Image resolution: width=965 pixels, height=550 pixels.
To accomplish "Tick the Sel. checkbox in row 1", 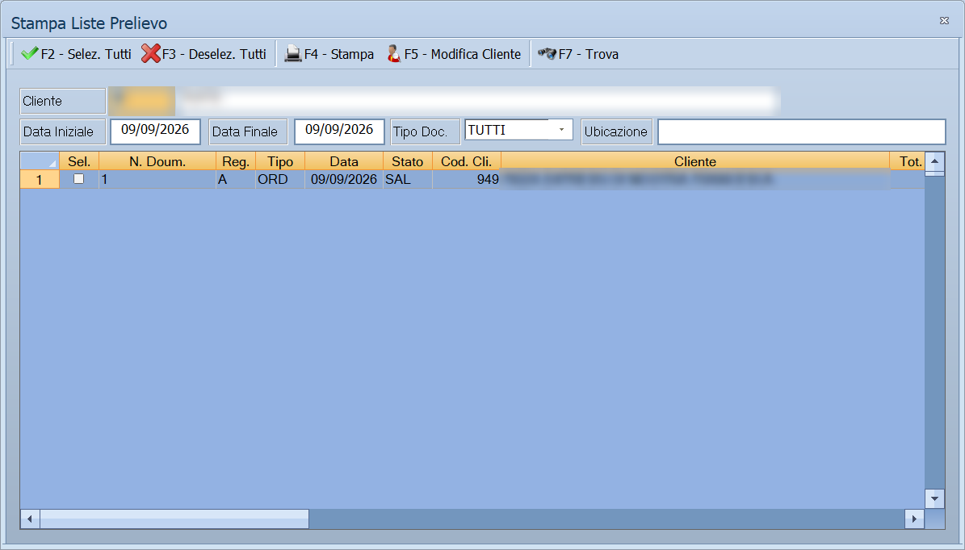I will [x=79, y=179].
